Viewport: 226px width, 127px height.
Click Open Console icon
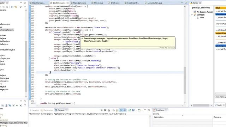pyautogui.click(x=139, y=110)
